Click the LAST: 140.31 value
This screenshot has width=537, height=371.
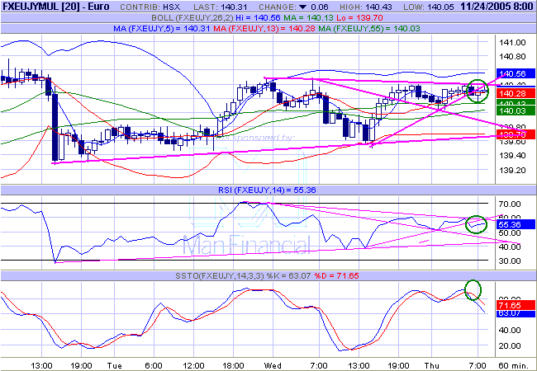pos(221,7)
